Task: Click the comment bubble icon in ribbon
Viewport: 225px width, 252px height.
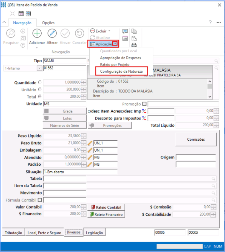Action: pyautogui.click(x=125, y=31)
